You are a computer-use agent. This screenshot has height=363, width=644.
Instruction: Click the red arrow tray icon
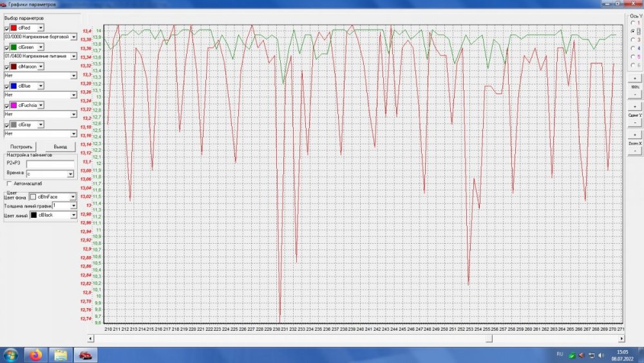(581, 355)
